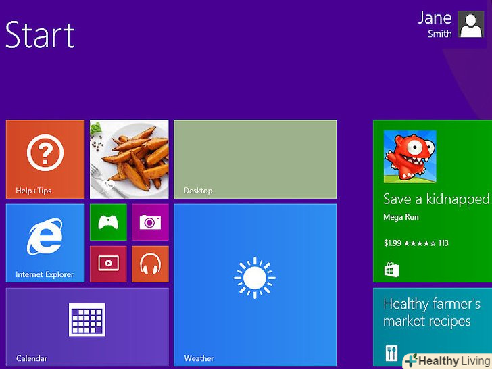The width and height of the screenshot is (492, 369).
Task: Open the Music headphones tile
Action: pos(150,264)
